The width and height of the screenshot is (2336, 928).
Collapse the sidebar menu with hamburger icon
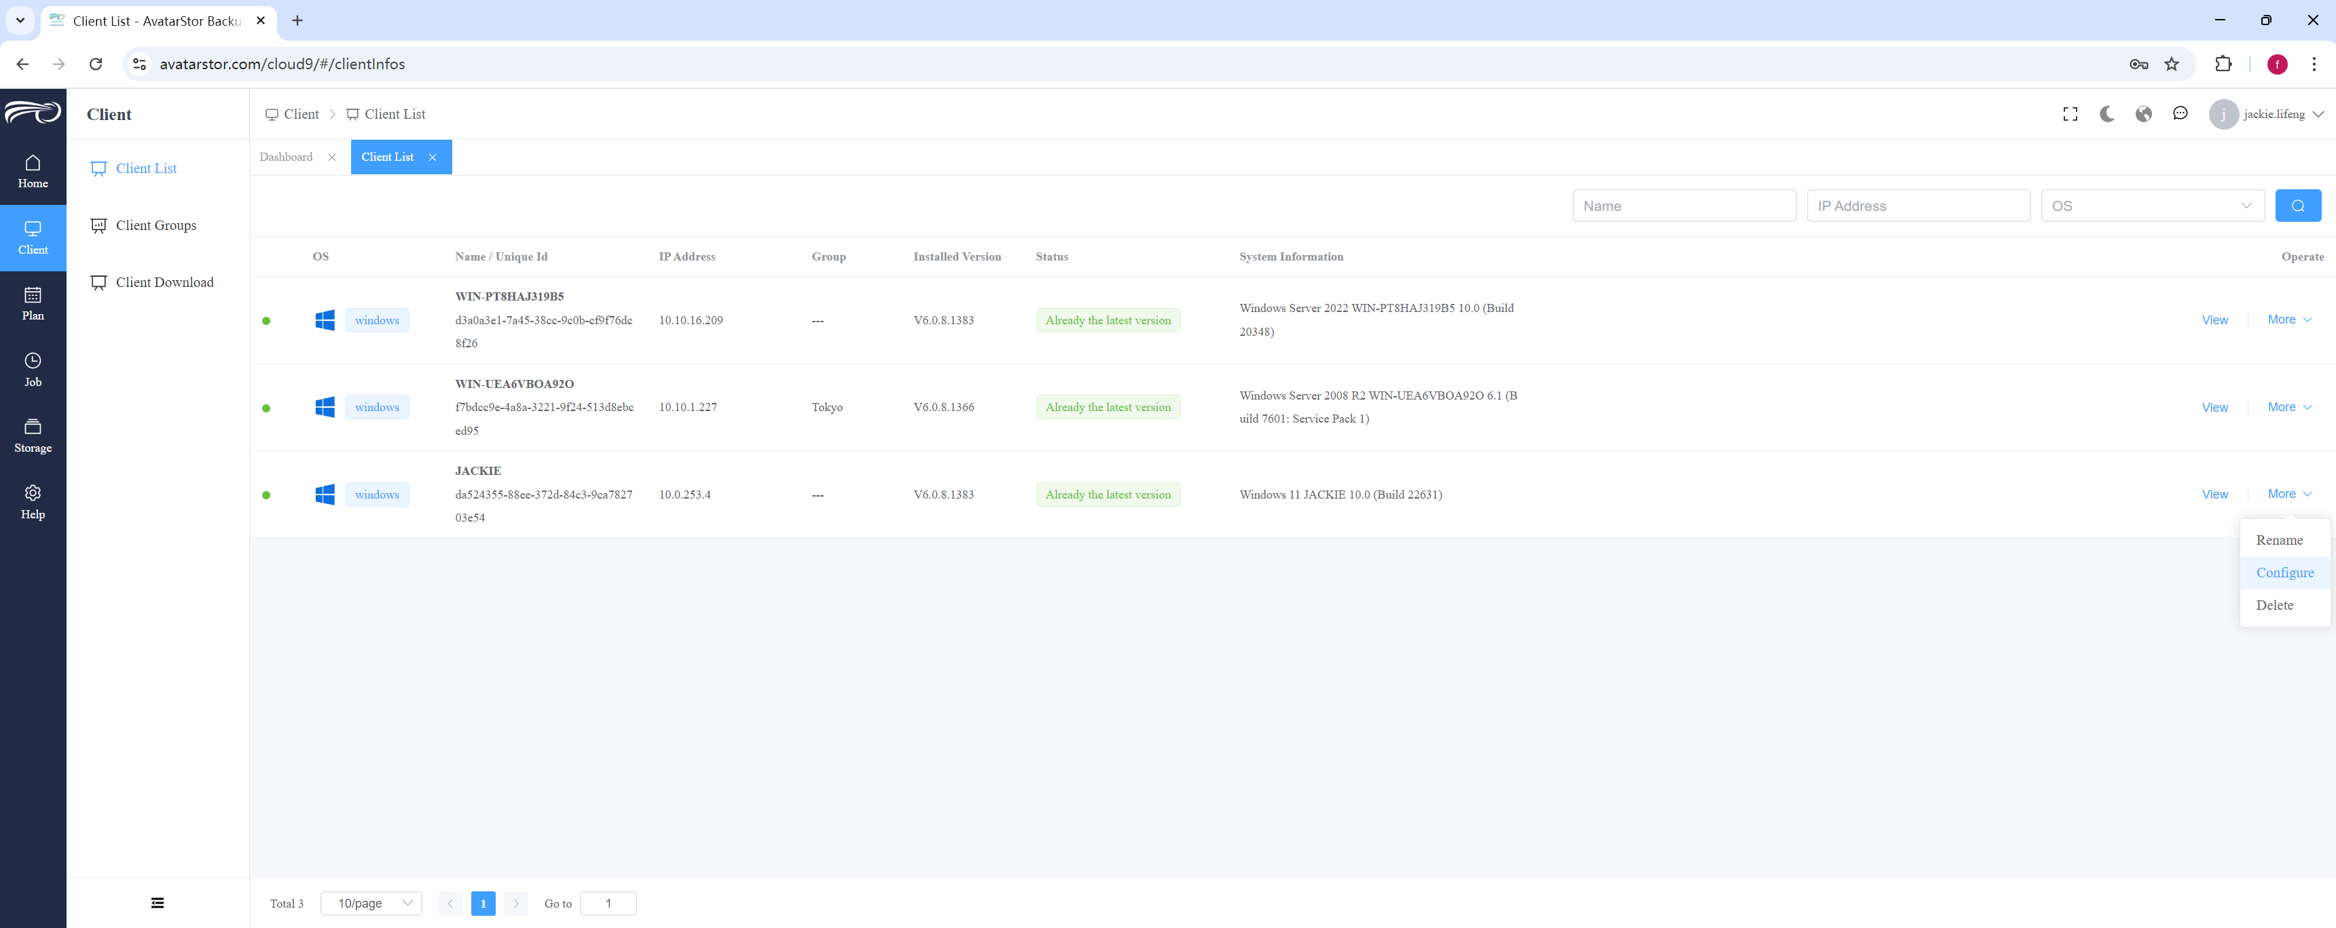click(158, 903)
